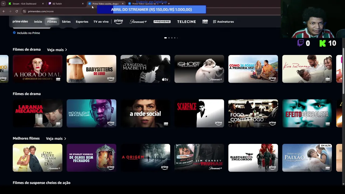This screenshot has height=194, width=345.
Task: Open the Efeito Borboleta movie card
Action: point(307,113)
